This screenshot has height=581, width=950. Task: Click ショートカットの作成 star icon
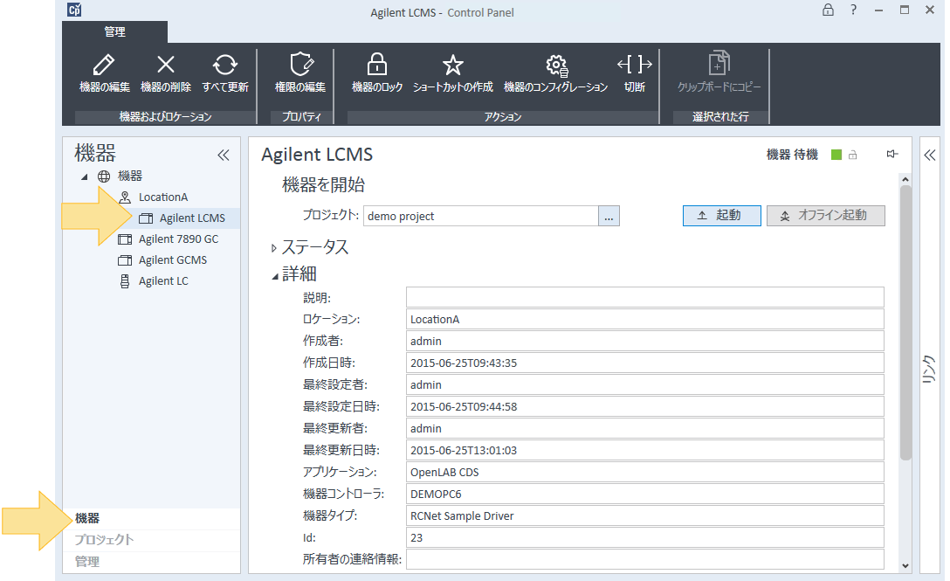coord(452,65)
